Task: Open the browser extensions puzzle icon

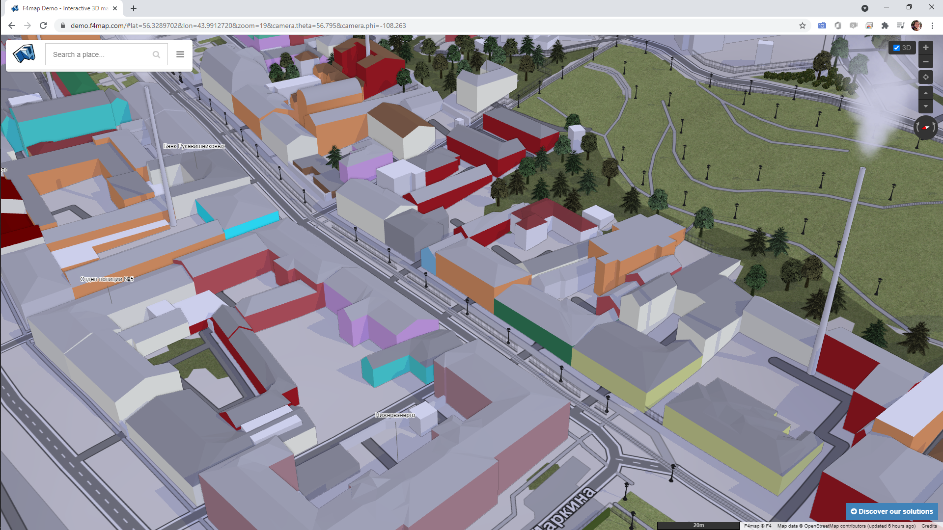Action: [x=886, y=26]
